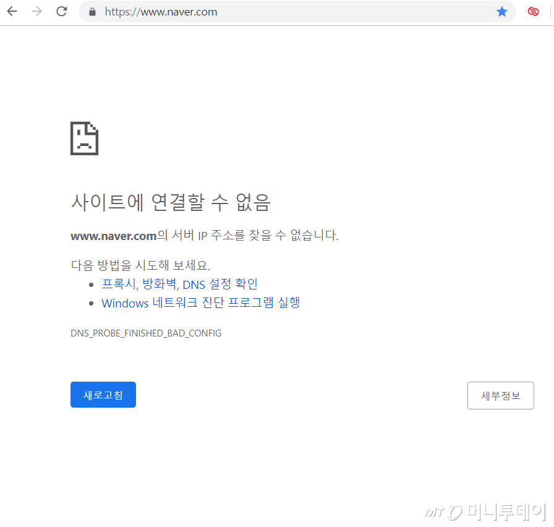
Task: Focus the address bar showing https://www.naver.com
Action: (x=278, y=12)
